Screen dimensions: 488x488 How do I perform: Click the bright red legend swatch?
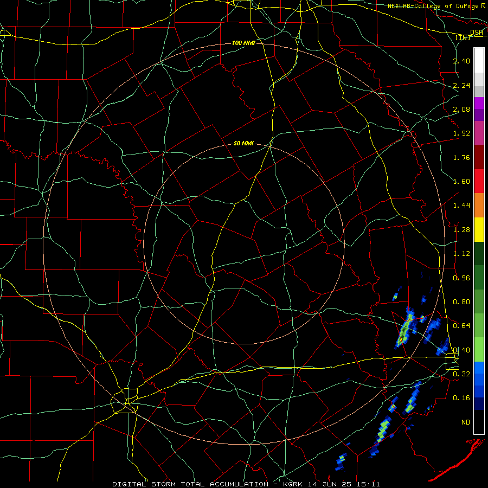coord(479,181)
